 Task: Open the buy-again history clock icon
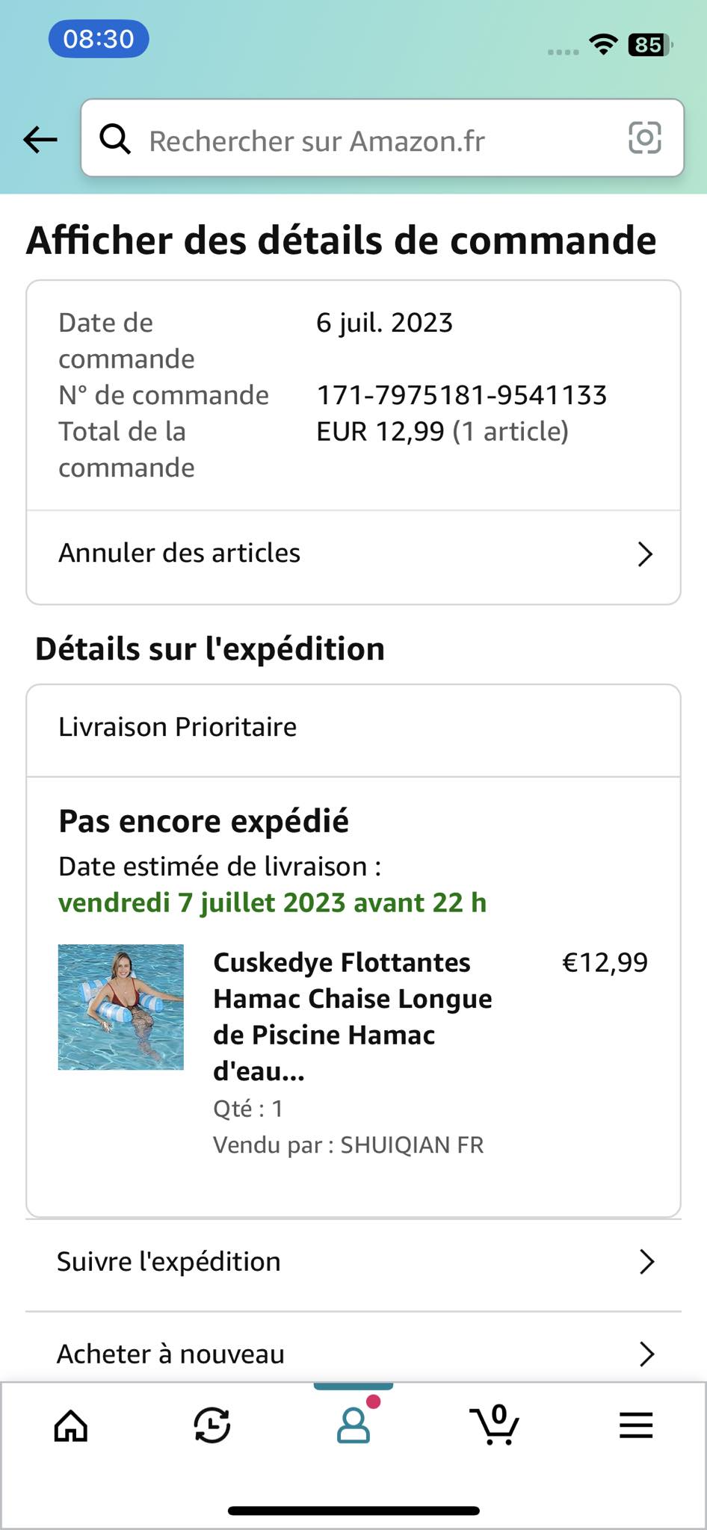click(x=212, y=1425)
